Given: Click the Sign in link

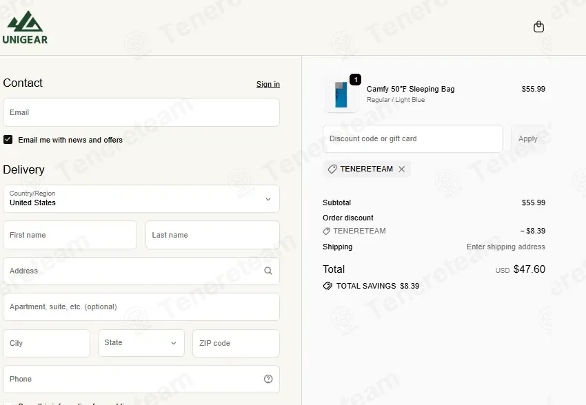Looking at the screenshot, I should coord(268,84).
